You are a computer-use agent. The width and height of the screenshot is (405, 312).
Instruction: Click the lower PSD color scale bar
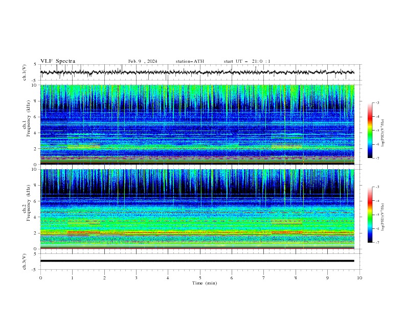click(370, 215)
